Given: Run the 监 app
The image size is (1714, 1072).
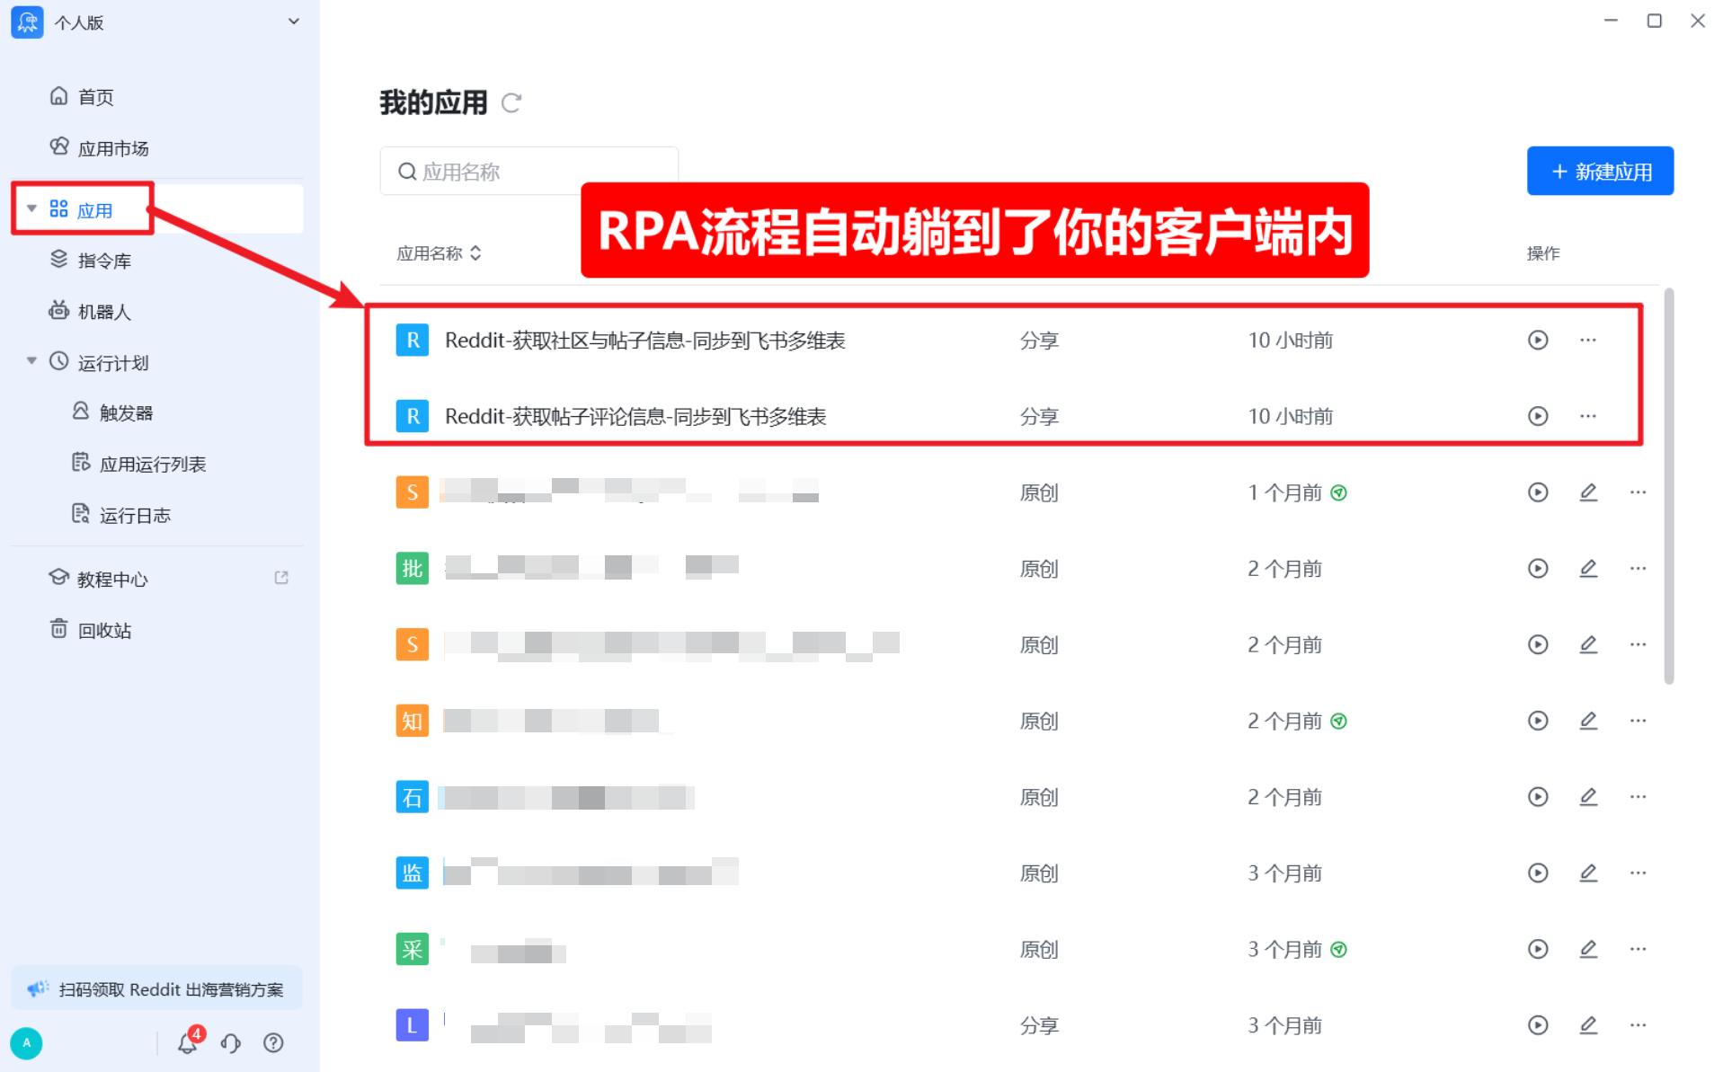Looking at the screenshot, I should (1538, 873).
